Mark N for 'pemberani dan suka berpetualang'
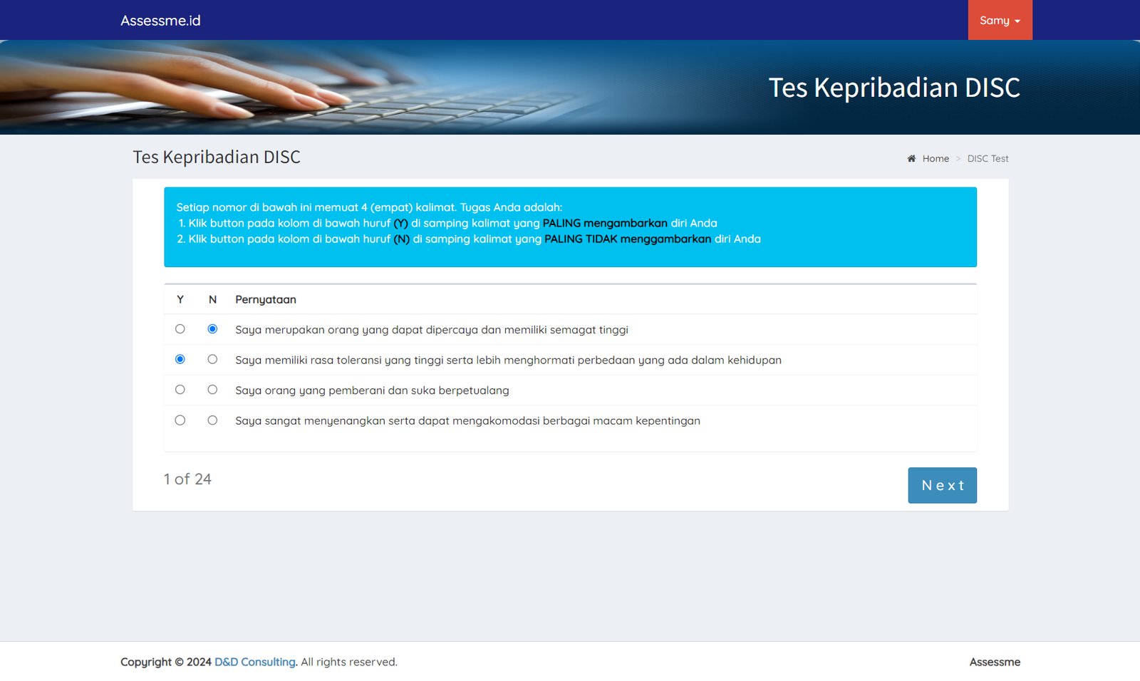The width and height of the screenshot is (1140, 681). coord(212,390)
